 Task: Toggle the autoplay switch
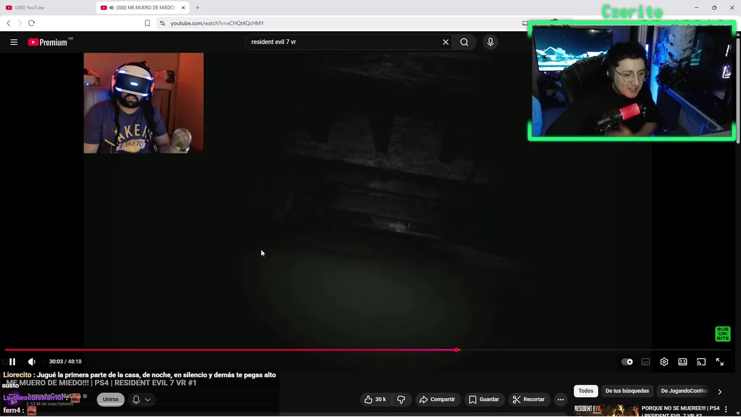627,361
